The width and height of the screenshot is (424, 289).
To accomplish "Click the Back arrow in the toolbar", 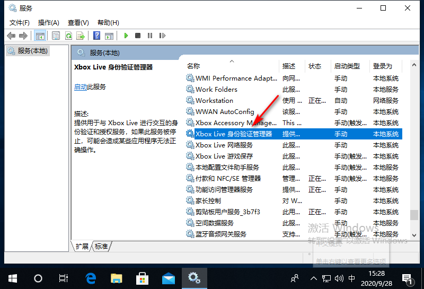I will tap(11, 36).
